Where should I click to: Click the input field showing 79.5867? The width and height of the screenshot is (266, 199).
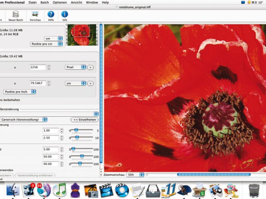coord(38,83)
